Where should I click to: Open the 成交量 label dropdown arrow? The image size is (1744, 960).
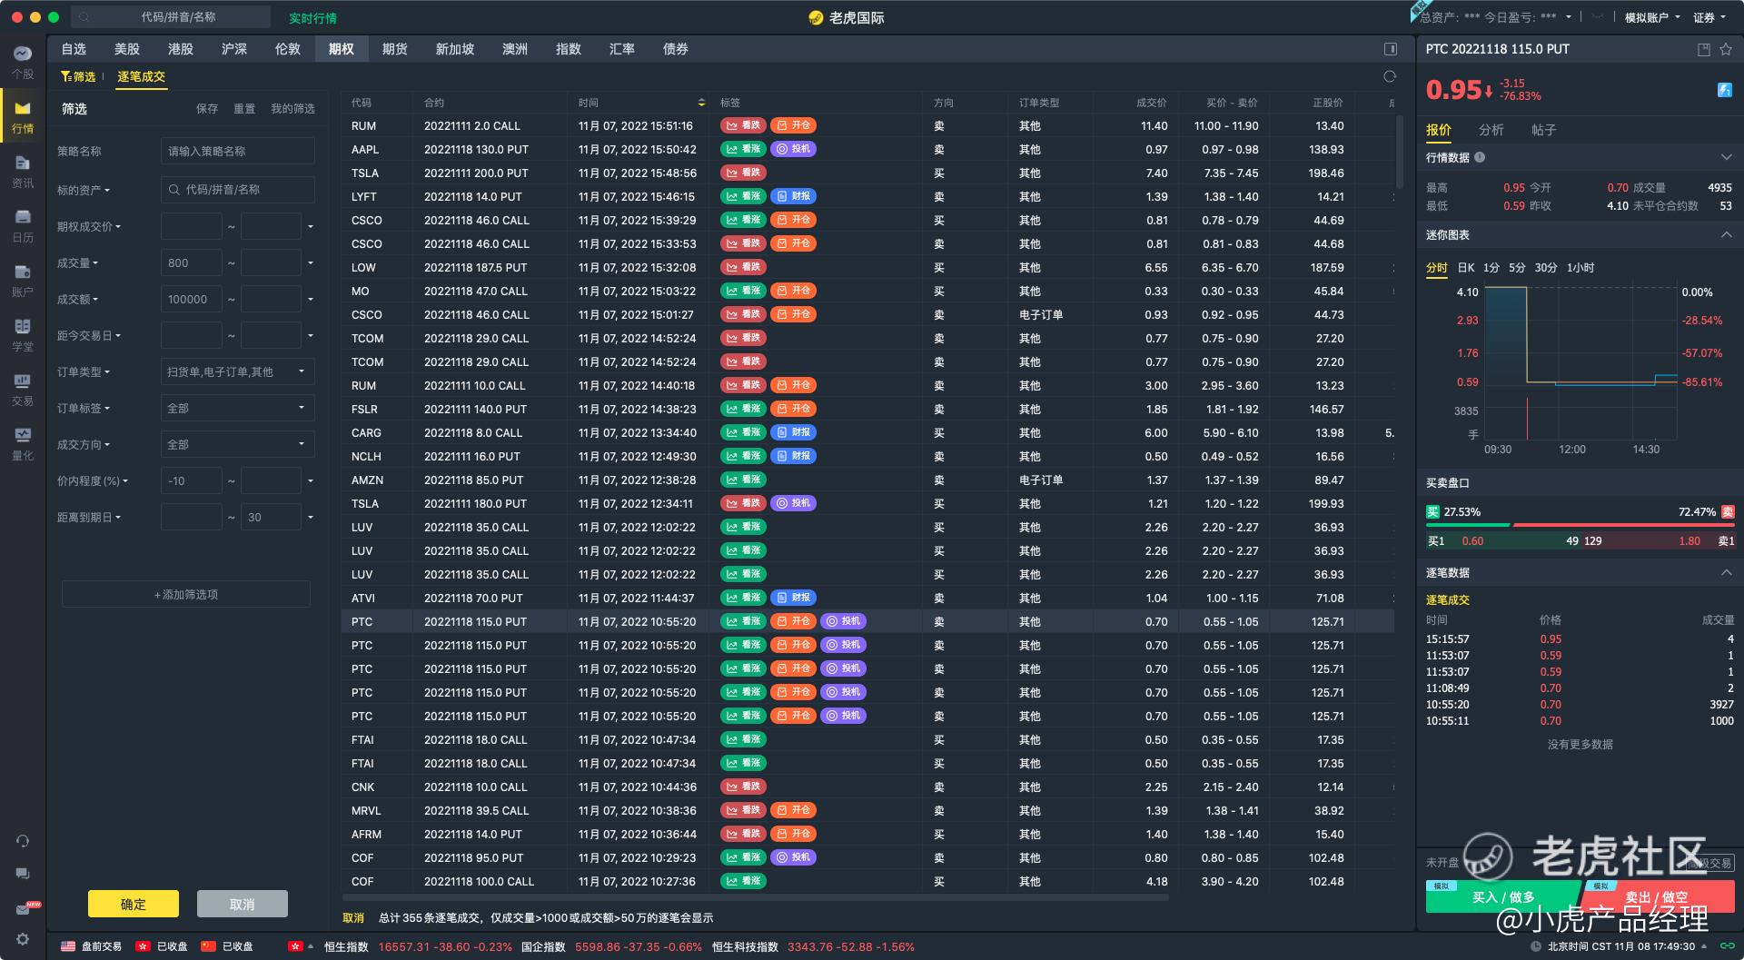(x=95, y=263)
